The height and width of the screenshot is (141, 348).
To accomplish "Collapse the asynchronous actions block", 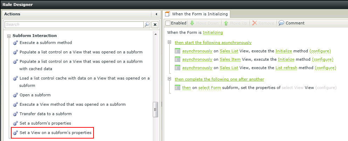I will pyautogui.click(x=170, y=42).
